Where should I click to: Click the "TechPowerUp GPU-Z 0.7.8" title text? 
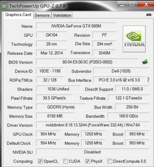click(x=37, y=6)
